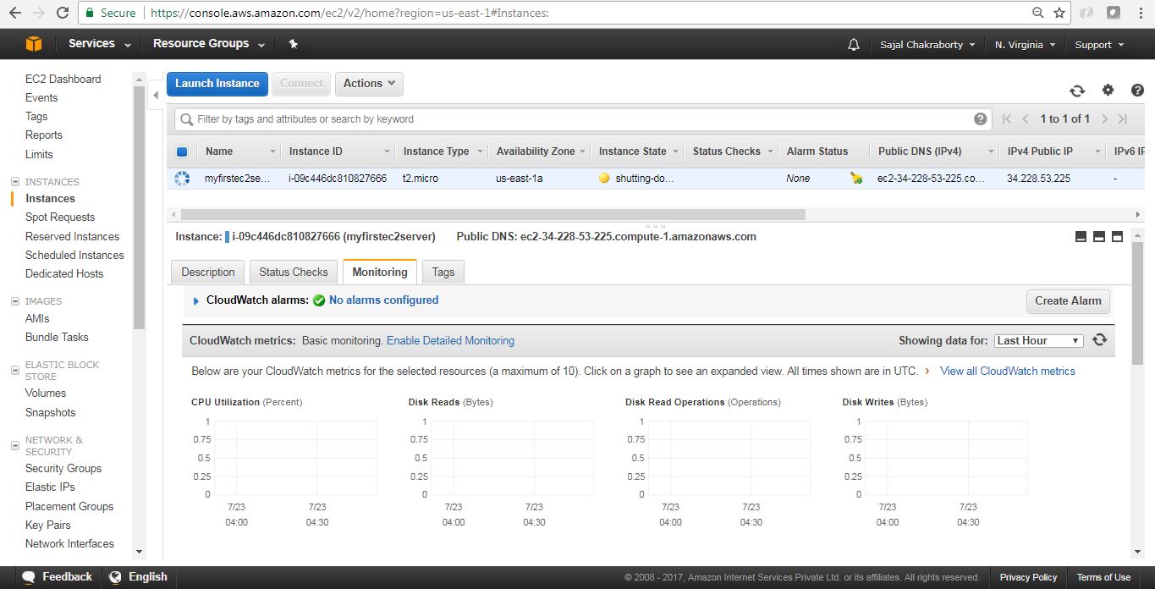Open EC2 Dashboard in sidebar
Viewport: 1155px width, 589px height.
[x=63, y=79]
